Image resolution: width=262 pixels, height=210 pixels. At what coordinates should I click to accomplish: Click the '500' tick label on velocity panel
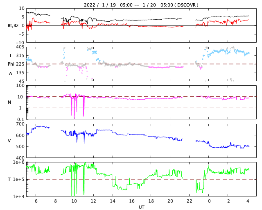click(20, 146)
